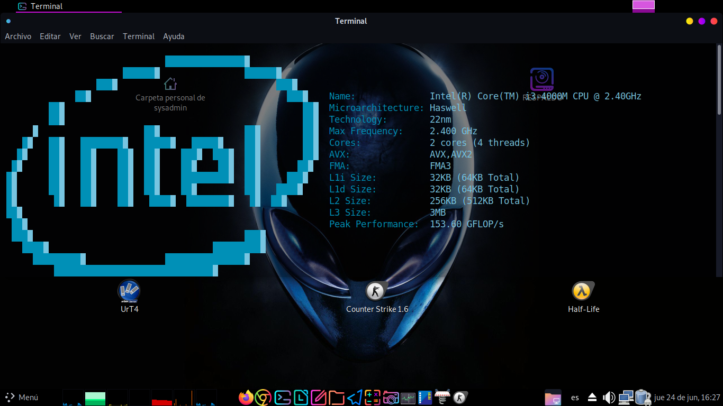The image size is (723, 406).
Task: Open the system monitor taskbar icon
Action: [x=408, y=398]
